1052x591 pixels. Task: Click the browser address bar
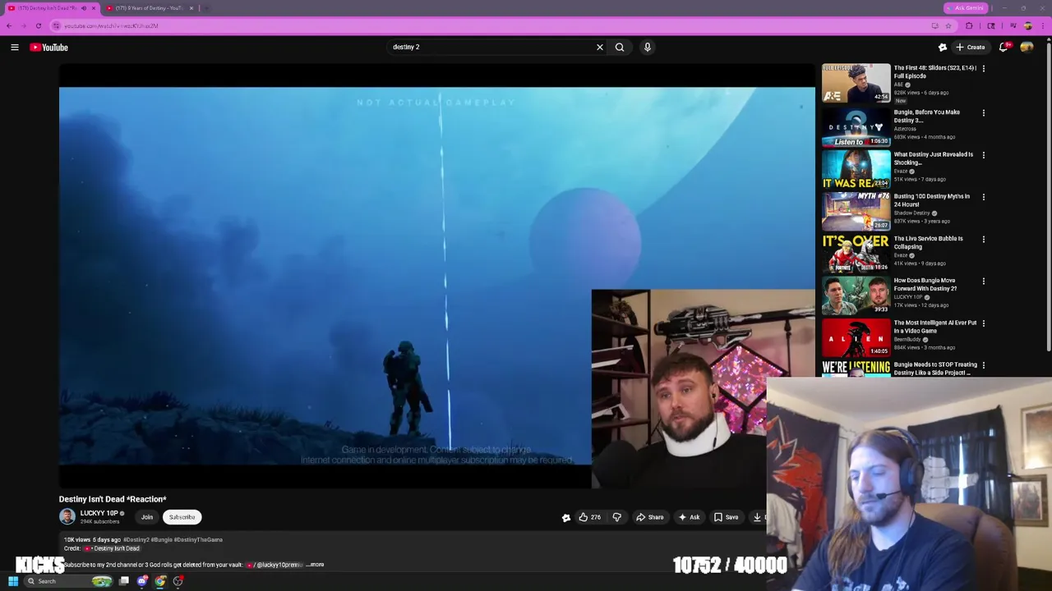pyautogui.click(x=493, y=25)
